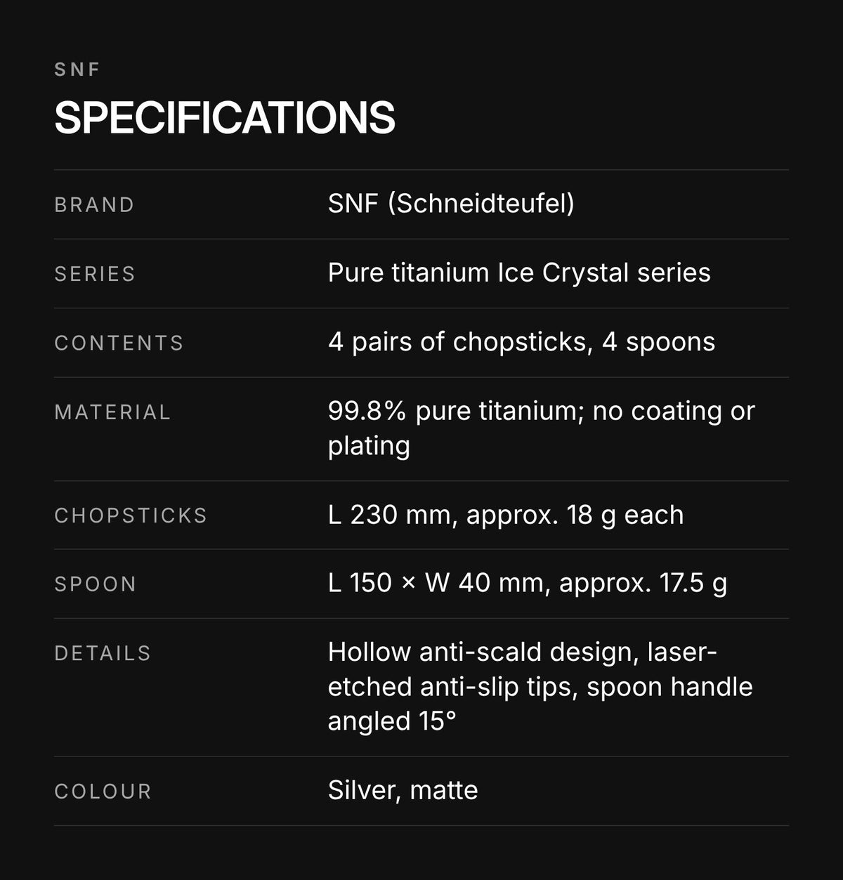
Task: Click the word plating in the material row
Action: point(369,446)
